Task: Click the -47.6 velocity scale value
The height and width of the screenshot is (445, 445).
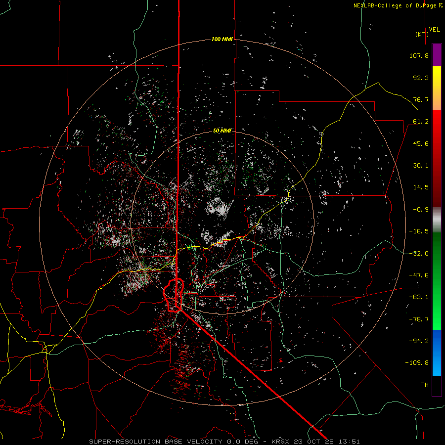Action: (x=419, y=275)
